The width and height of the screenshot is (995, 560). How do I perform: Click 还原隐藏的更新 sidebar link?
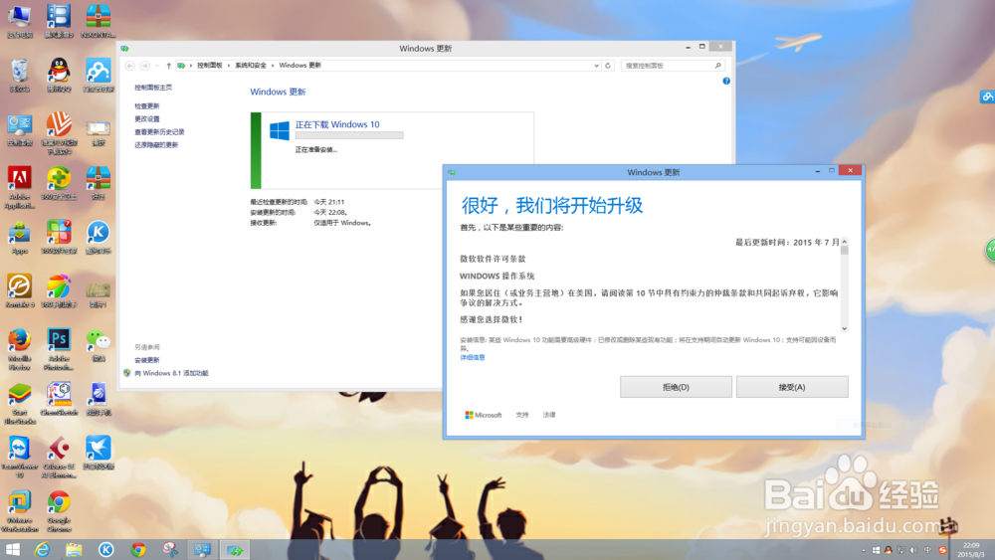coord(156,145)
